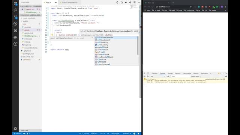This screenshot has width=240, height=135.
Task: Click the Prettier status bar item
Action: click(127, 133)
